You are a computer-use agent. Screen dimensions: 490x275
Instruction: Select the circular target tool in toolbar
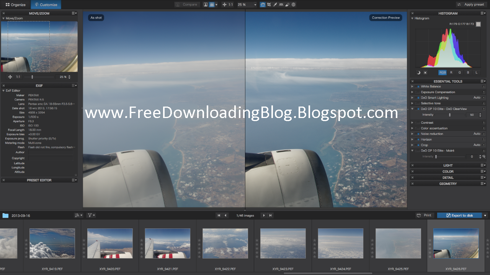(293, 5)
